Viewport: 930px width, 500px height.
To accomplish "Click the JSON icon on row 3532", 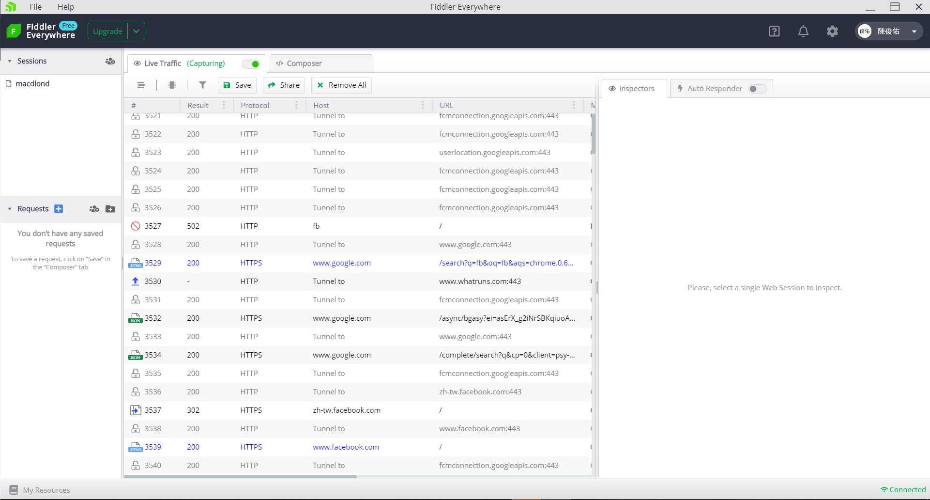I will coord(136,318).
